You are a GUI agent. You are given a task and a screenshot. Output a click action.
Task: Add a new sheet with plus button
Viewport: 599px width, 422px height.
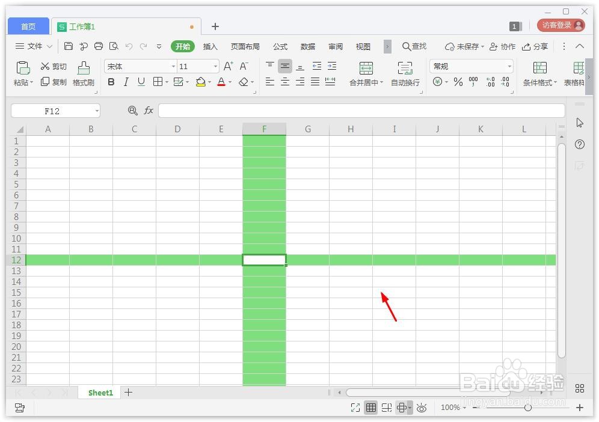point(128,392)
